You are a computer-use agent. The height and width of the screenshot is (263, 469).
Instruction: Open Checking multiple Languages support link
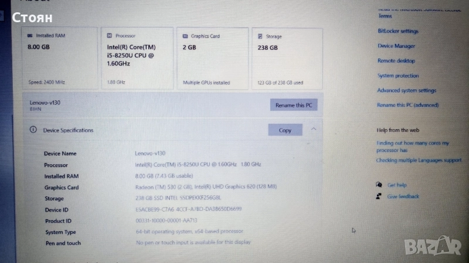[419, 160]
